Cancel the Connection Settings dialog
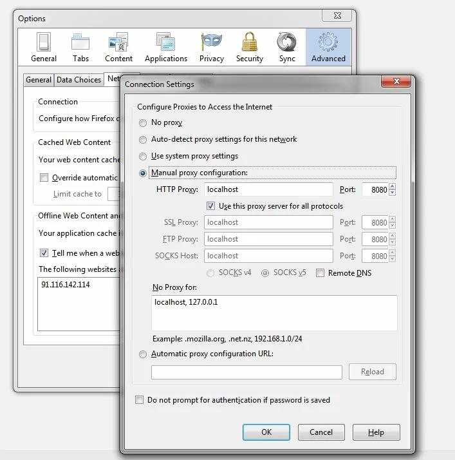 tap(321, 432)
